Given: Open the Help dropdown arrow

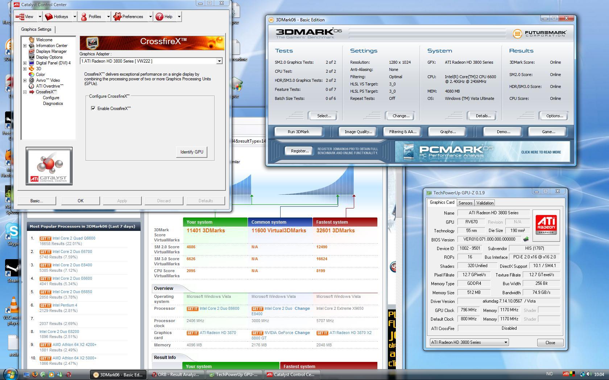Looking at the screenshot, I should pyautogui.click(x=179, y=17).
